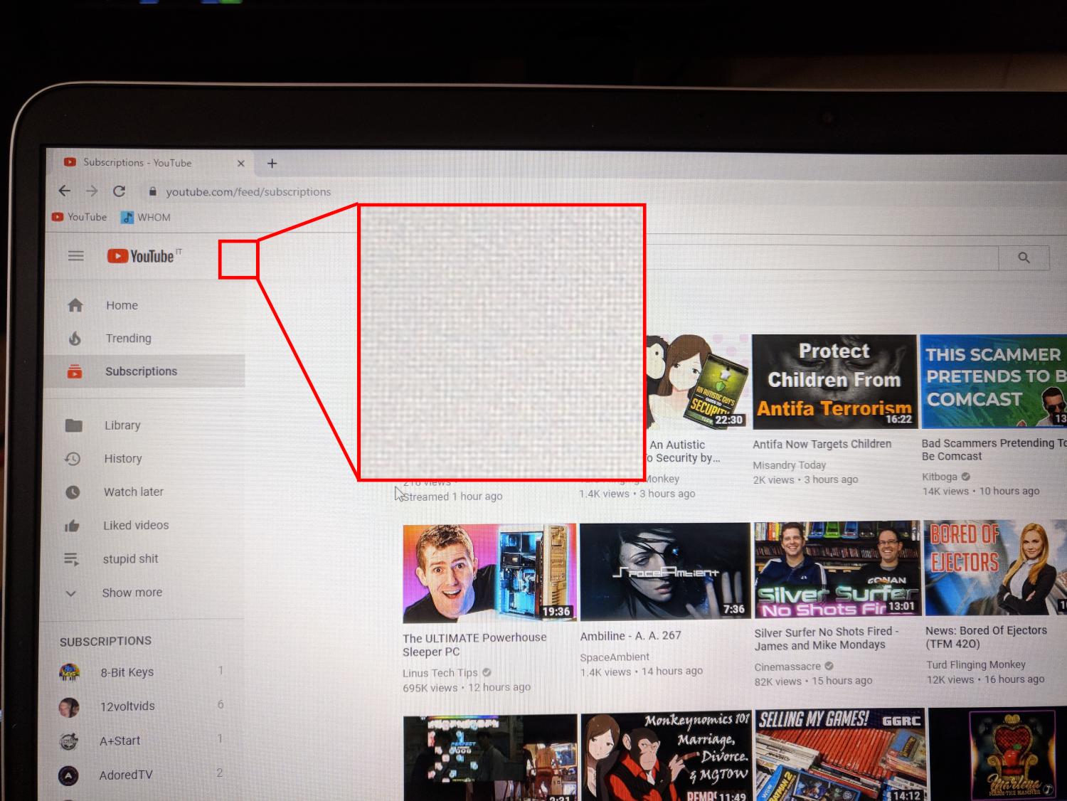Open the 'stupid shit' playlist
Viewport: 1067px width, 801px height.
[x=130, y=559]
